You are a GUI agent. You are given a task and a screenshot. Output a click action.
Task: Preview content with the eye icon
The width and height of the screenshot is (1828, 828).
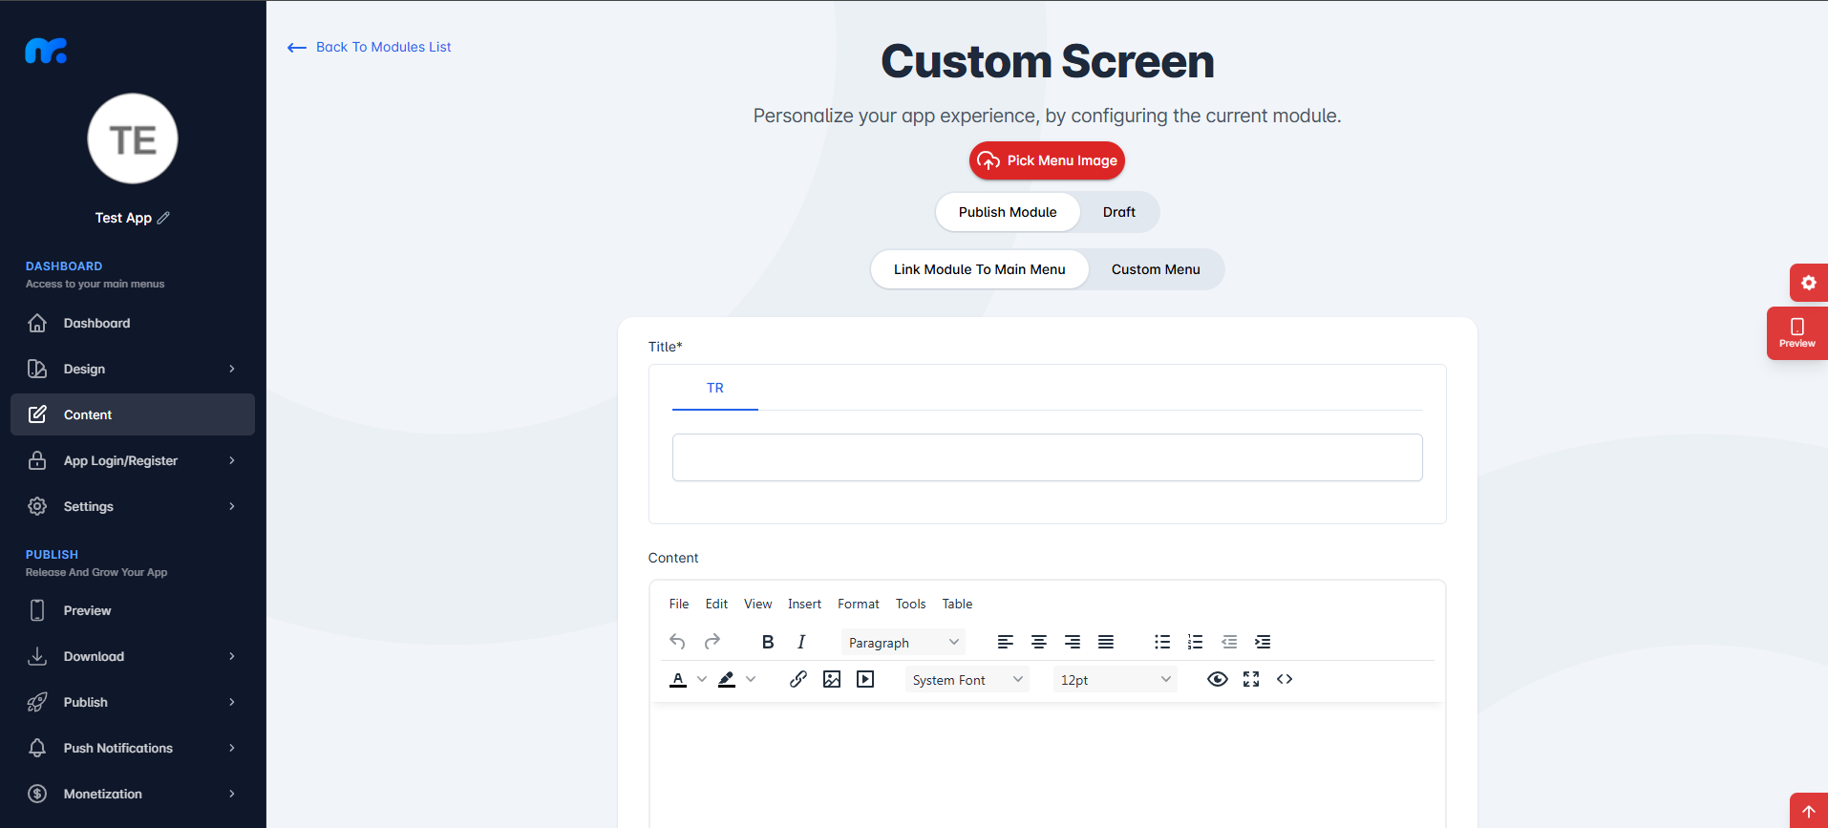1218,679
